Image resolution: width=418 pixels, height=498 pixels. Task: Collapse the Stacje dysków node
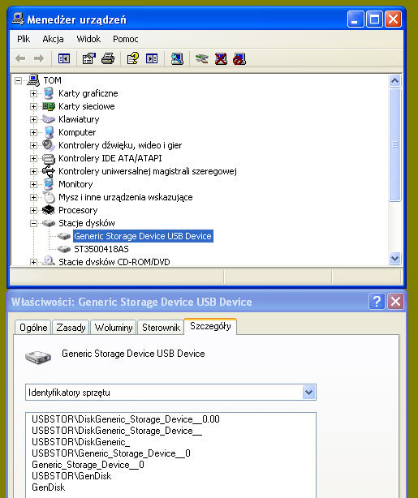click(33, 223)
